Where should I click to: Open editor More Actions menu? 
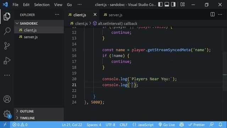[220, 14]
